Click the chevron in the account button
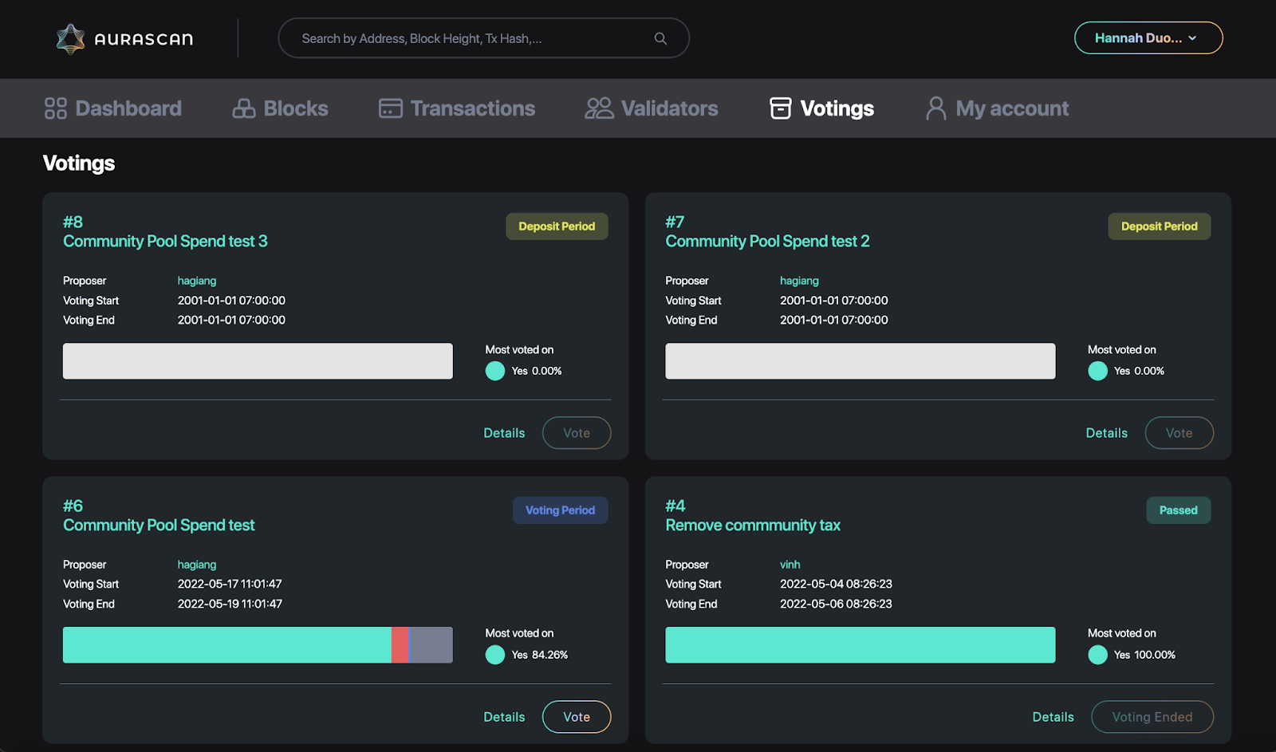The image size is (1276, 752). pos(1192,38)
